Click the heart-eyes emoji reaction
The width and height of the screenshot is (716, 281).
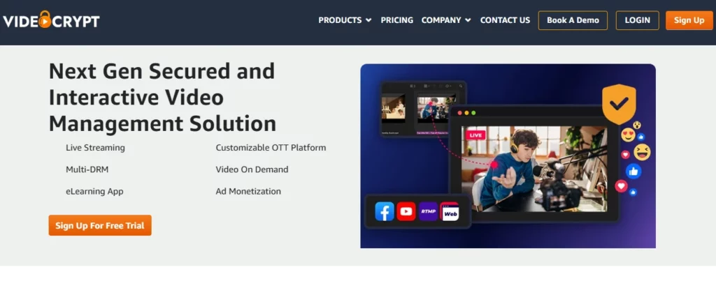point(628,135)
